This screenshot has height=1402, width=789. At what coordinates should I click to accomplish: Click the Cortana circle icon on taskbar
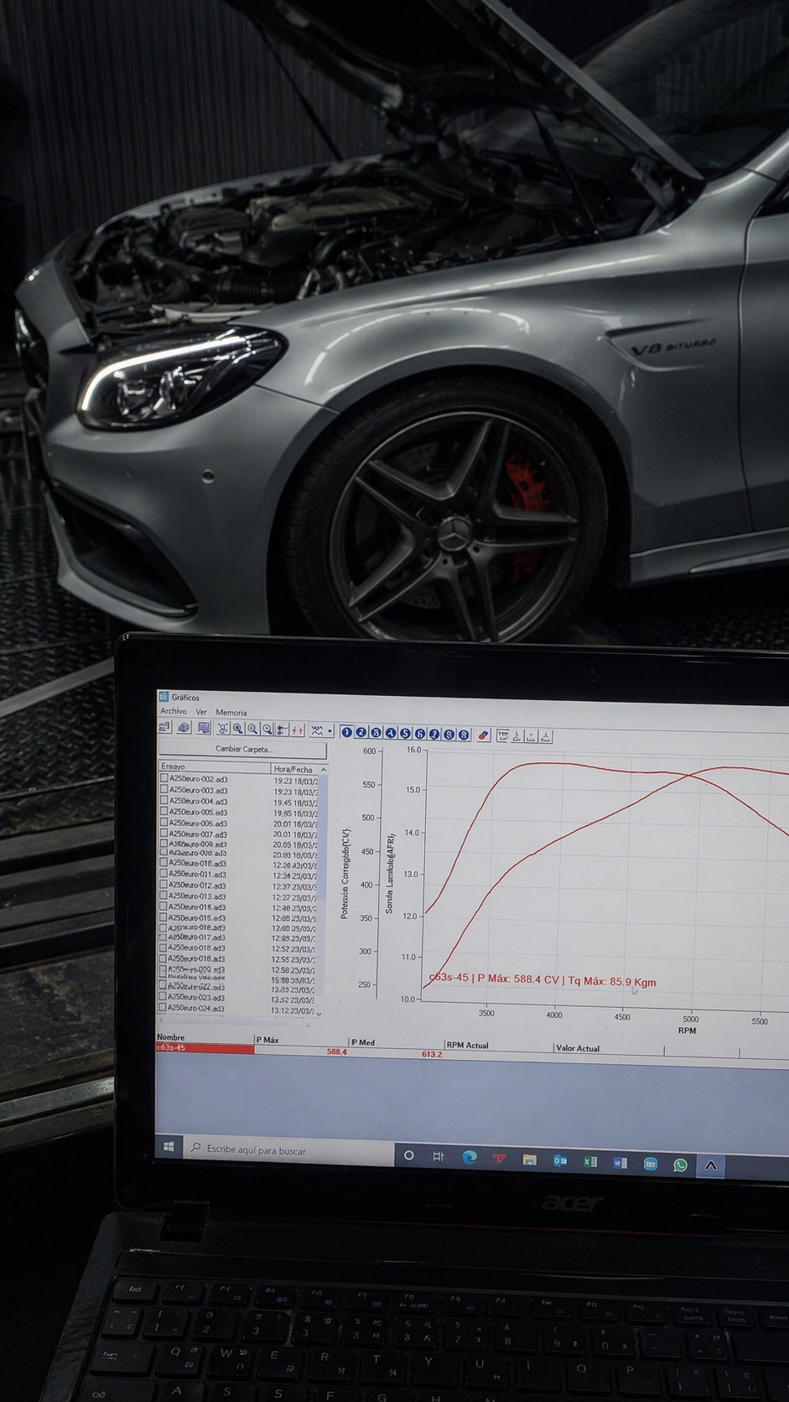pyautogui.click(x=409, y=1155)
